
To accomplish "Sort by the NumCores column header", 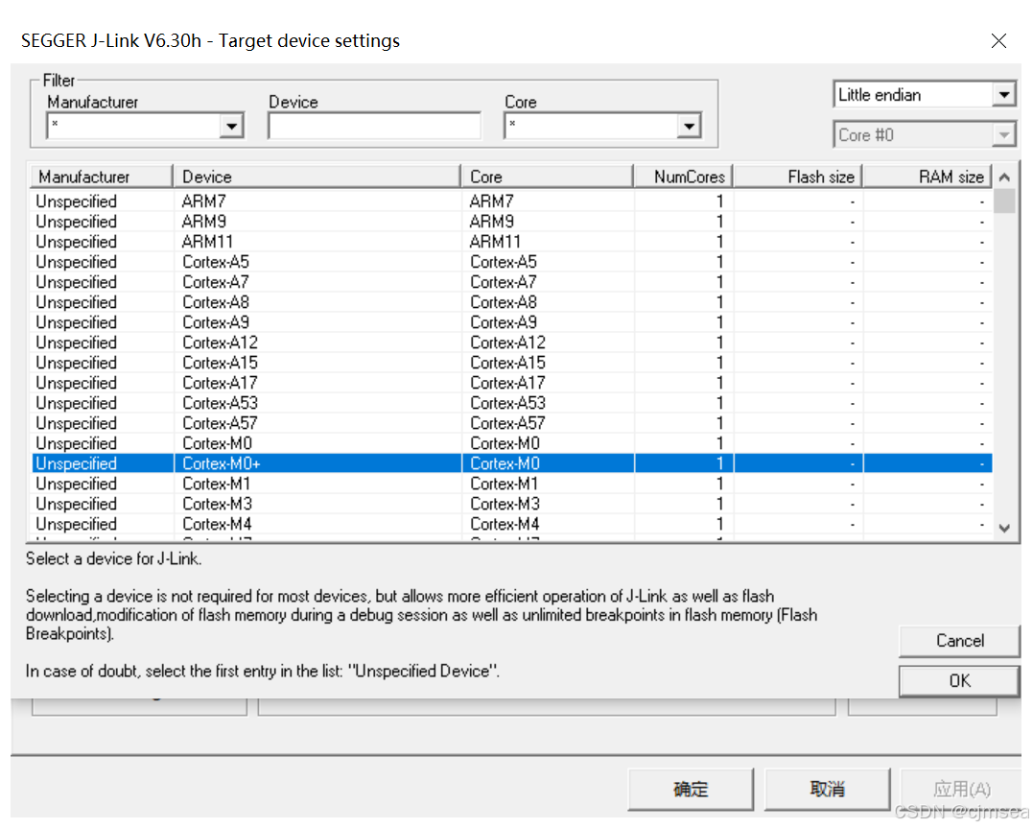I will tap(683, 177).
